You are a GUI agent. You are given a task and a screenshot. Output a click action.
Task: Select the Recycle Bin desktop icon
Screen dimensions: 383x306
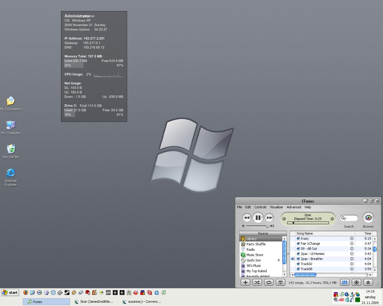pos(11,151)
